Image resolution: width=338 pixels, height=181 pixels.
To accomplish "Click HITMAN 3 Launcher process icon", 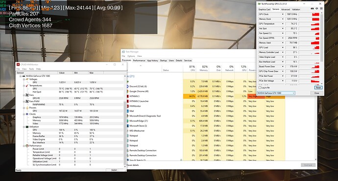I will tap(127, 101).
